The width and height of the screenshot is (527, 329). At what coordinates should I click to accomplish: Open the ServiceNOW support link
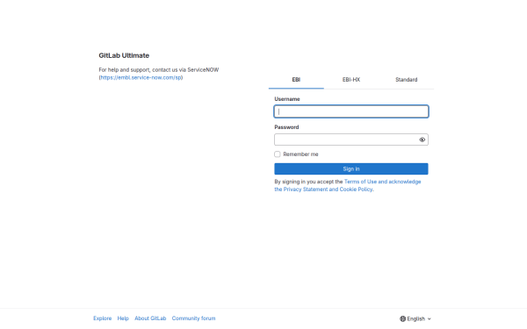coord(141,77)
